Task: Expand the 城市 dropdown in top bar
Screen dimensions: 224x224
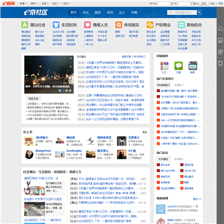Action: point(34,4)
